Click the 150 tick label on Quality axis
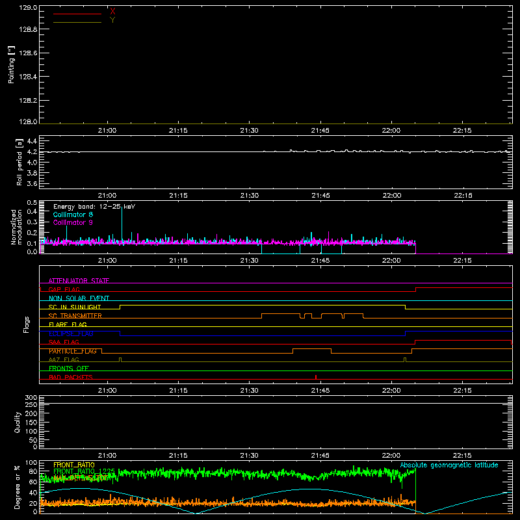 click(31, 422)
